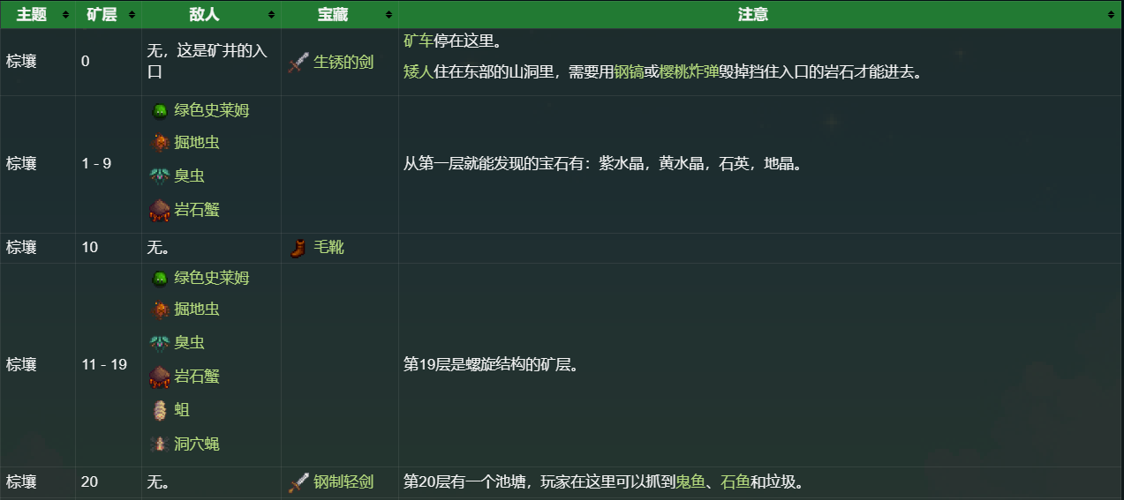Follow the 鬼鱼 link in the floor 20 note
Image resolution: width=1124 pixels, height=500 pixels.
[x=689, y=482]
